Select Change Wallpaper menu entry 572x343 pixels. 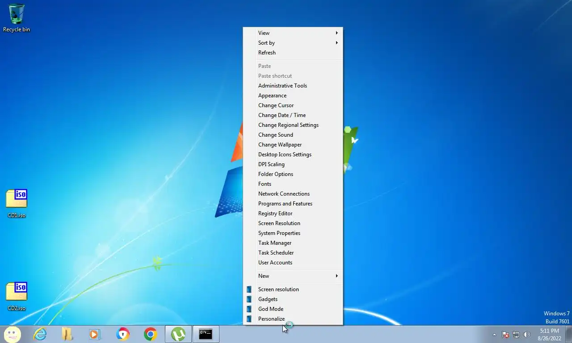coord(293,145)
